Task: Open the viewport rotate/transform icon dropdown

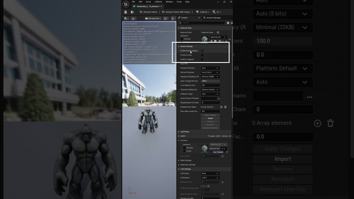Action: point(134,19)
